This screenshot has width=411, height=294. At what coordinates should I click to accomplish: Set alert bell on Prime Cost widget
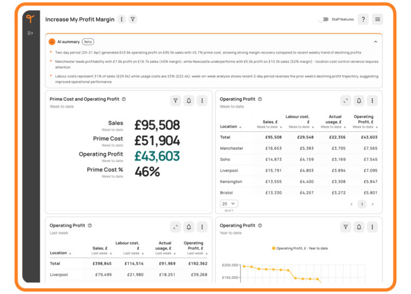pos(189,100)
